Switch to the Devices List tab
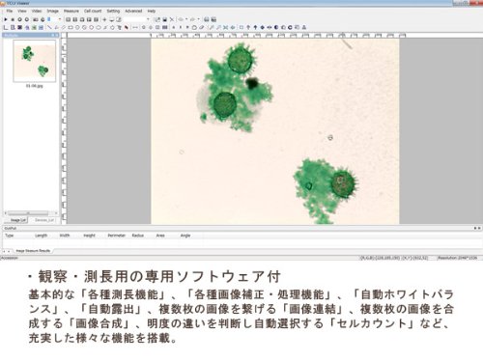Viewport: 483px width, 362px height. pyautogui.click(x=44, y=220)
